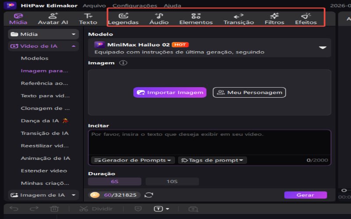The height and width of the screenshot is (219, 351).
Task: Select Modelos in the sidebar
Action: pos(35,58)
